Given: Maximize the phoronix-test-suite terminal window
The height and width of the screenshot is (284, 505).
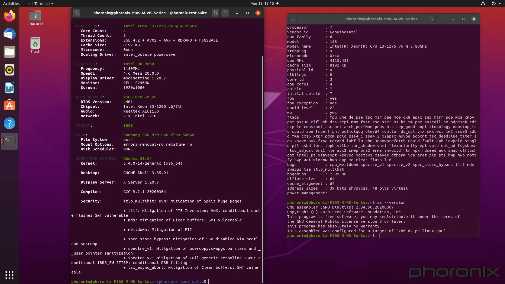Looking at the screenshot, I should [248, 13].
